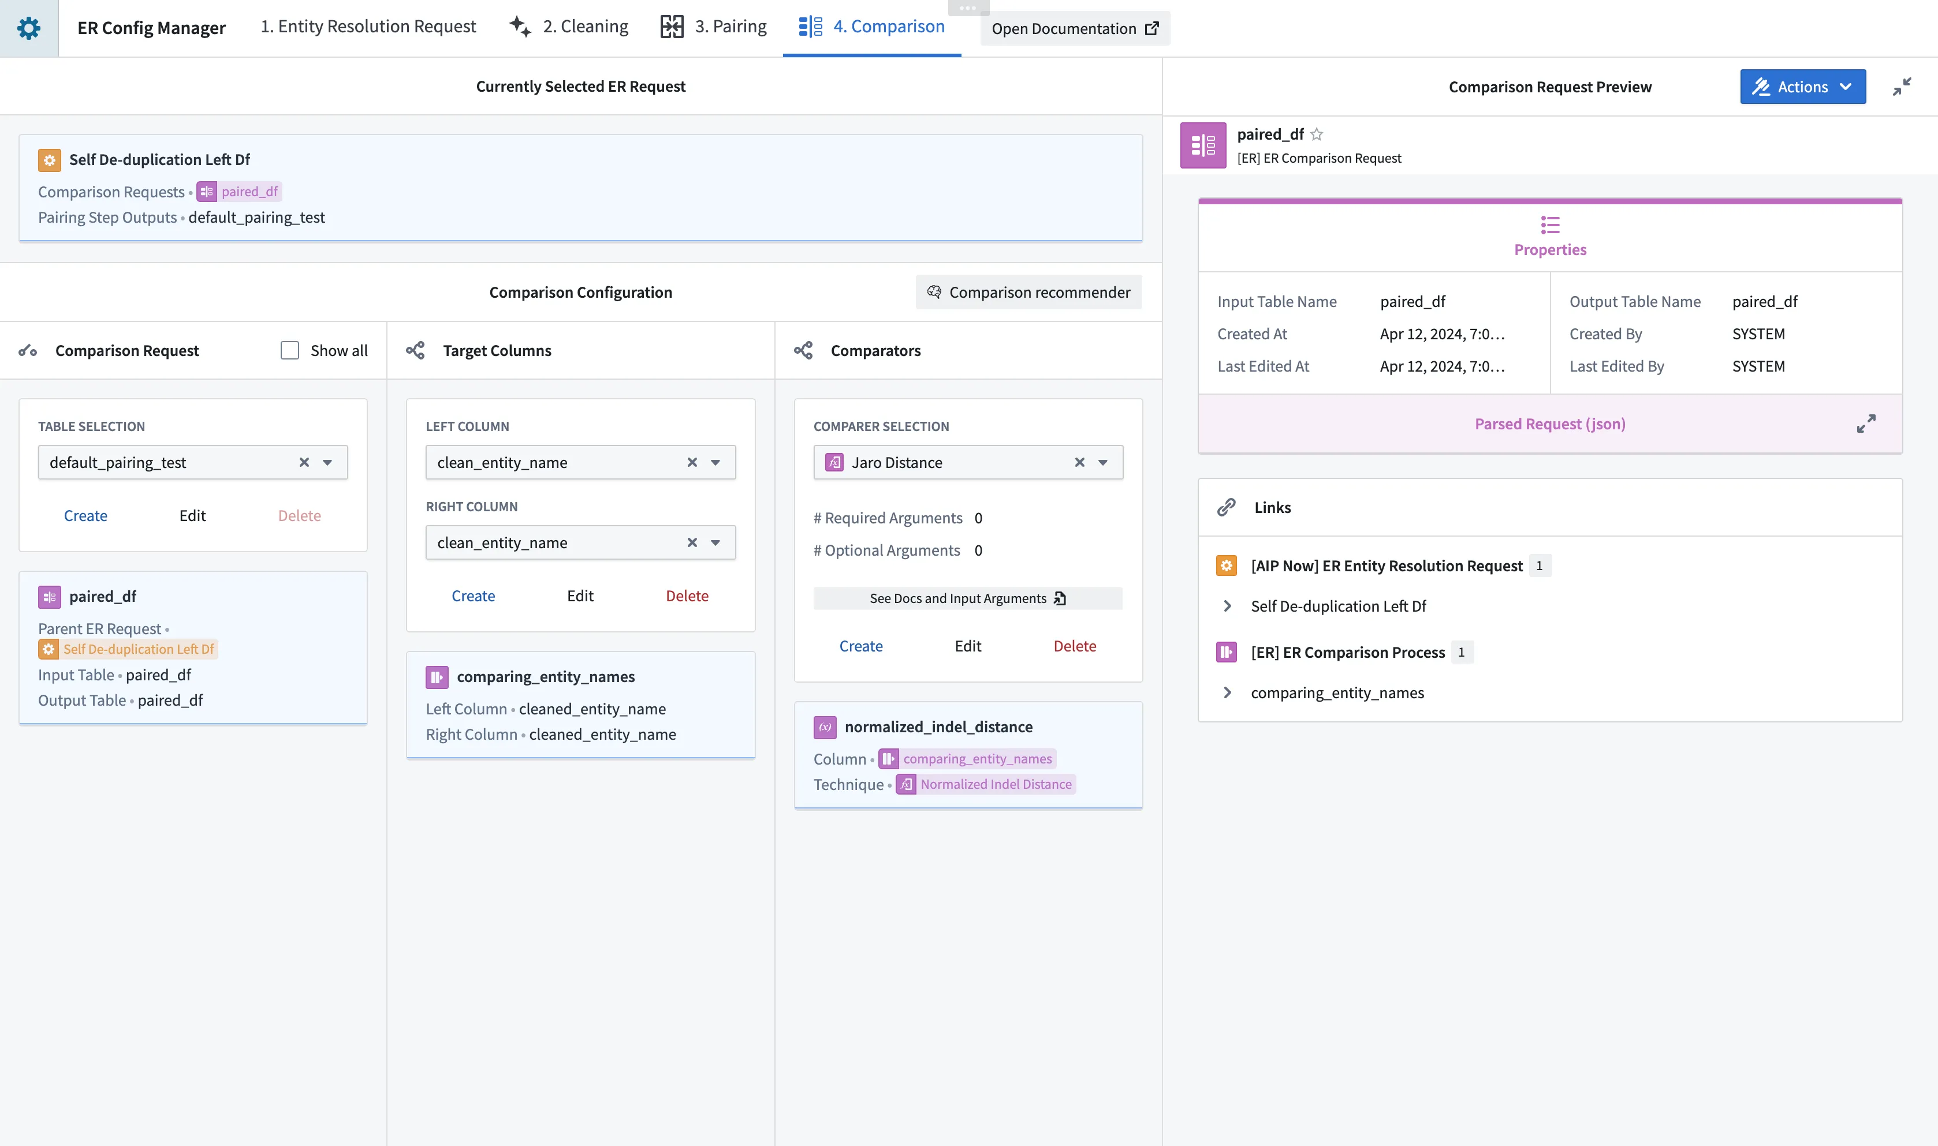Screen dimensions: 1938x1146
Task: Collapse the Comparison Request Preview panel
Action: click(x=1902, y=87)
